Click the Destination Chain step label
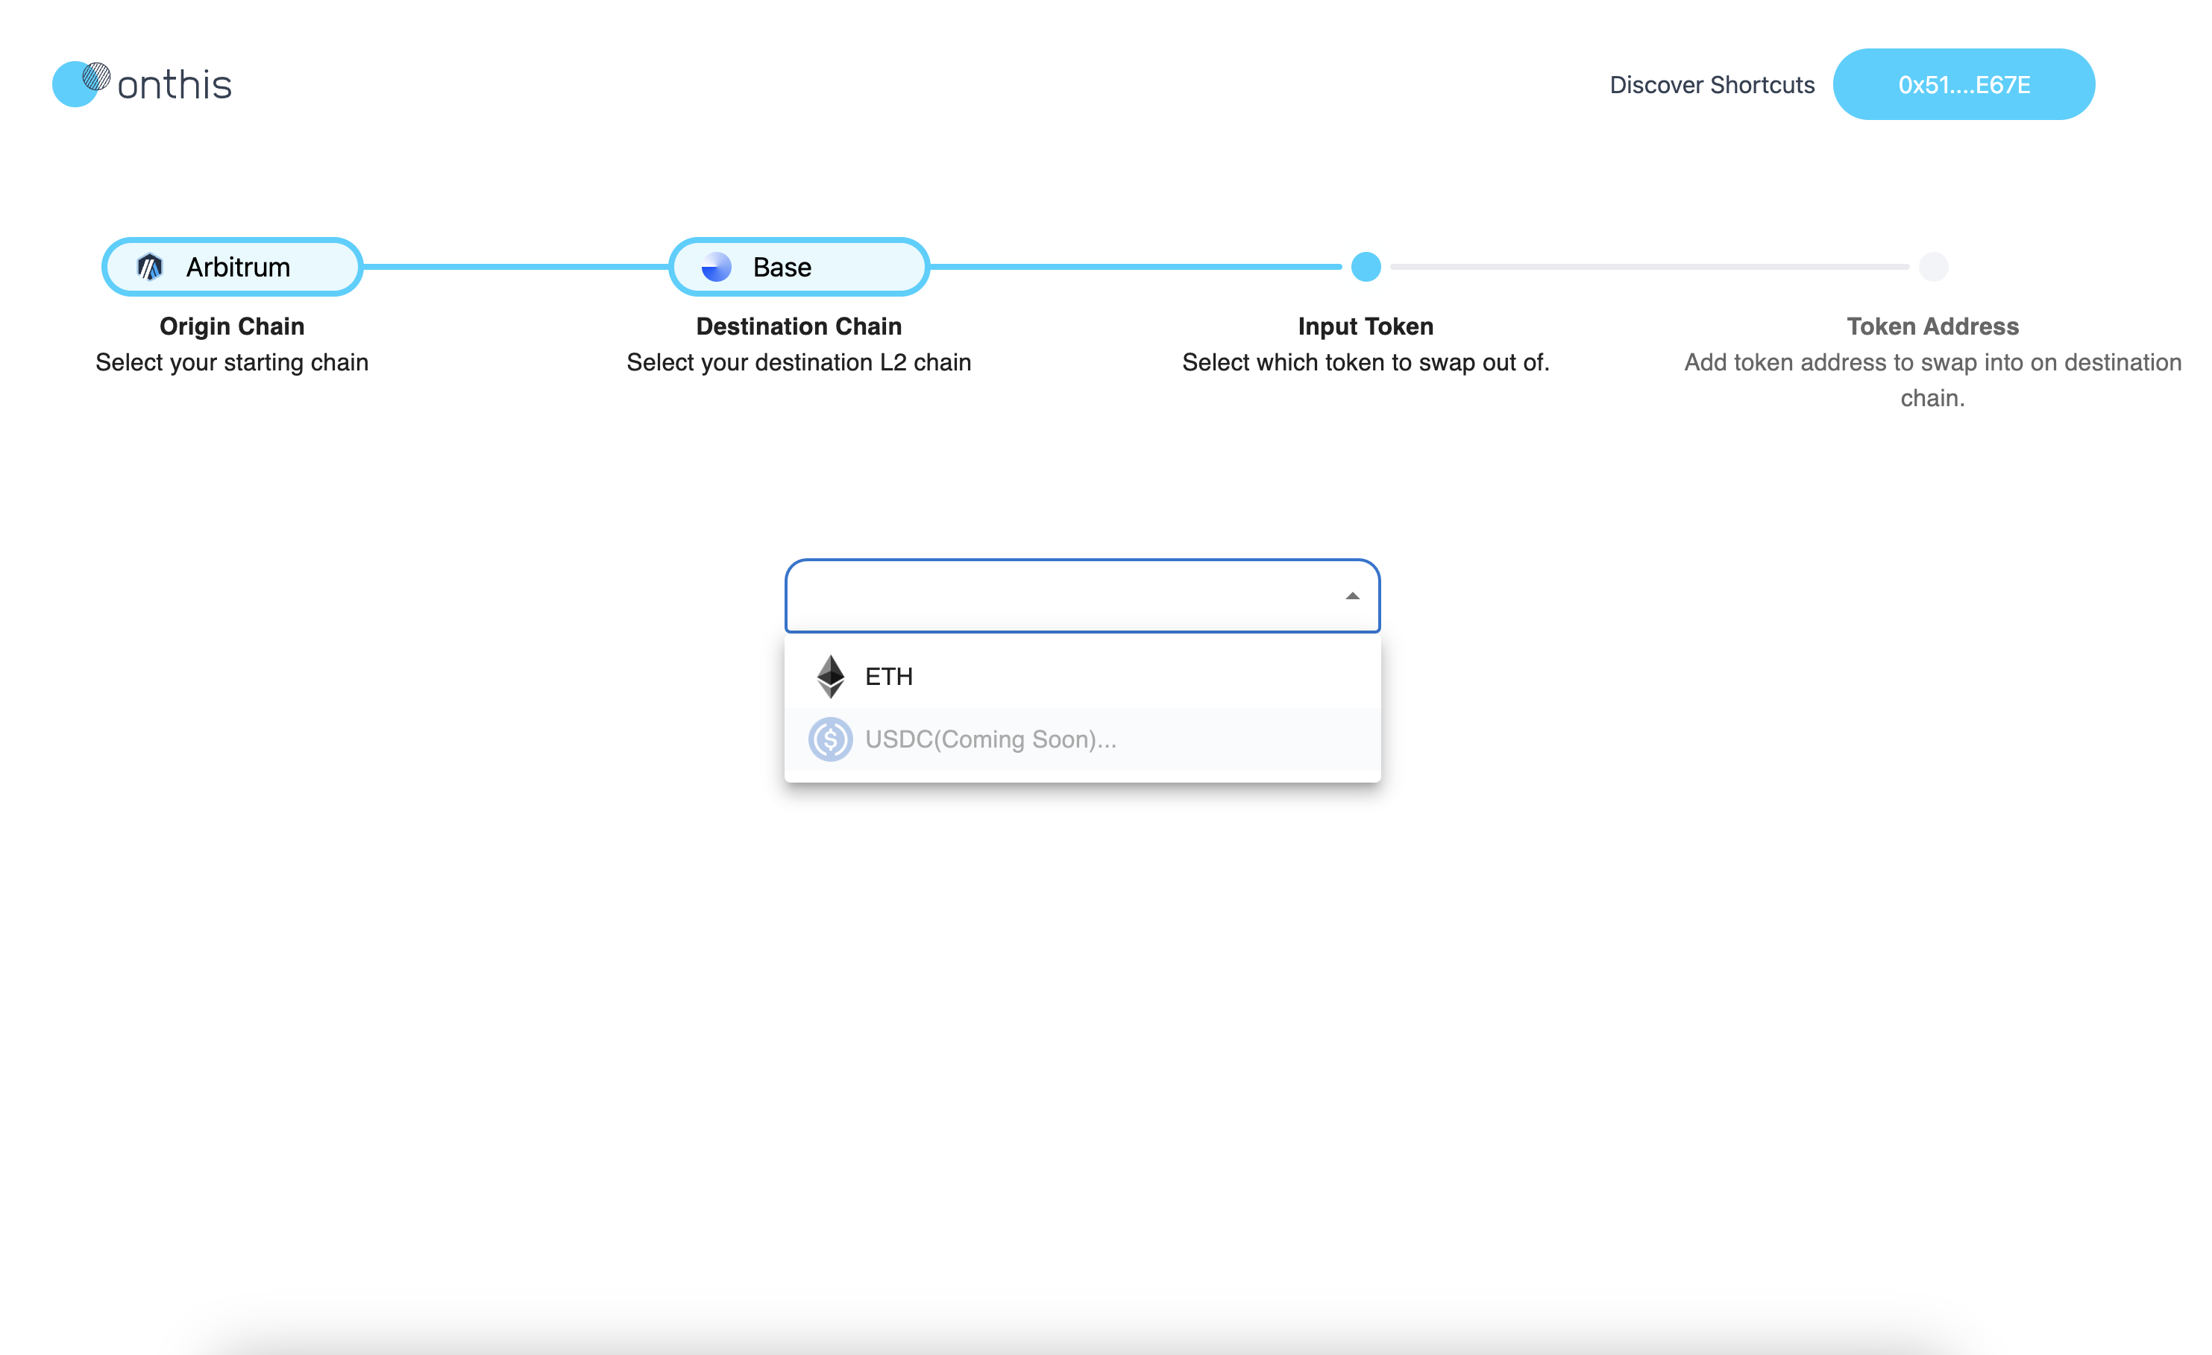The width and height of the screenshot is (2212, 1355). (798, 326)
